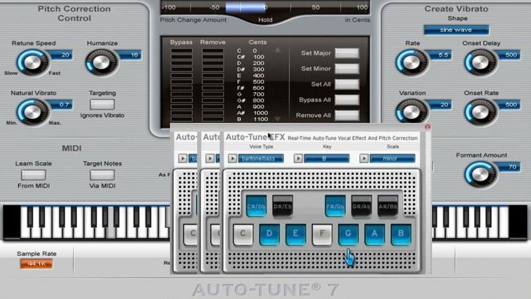Click the Rate value field 5.5

tap(440, 55)
